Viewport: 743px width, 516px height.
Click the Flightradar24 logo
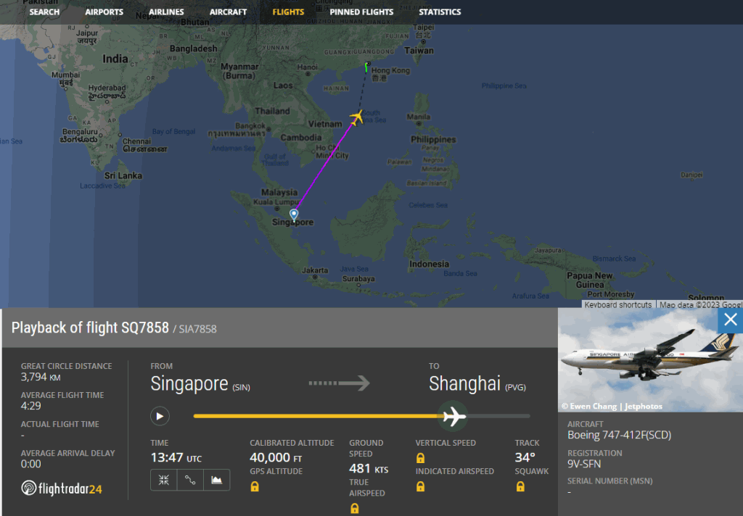click(x=62, y=488)
